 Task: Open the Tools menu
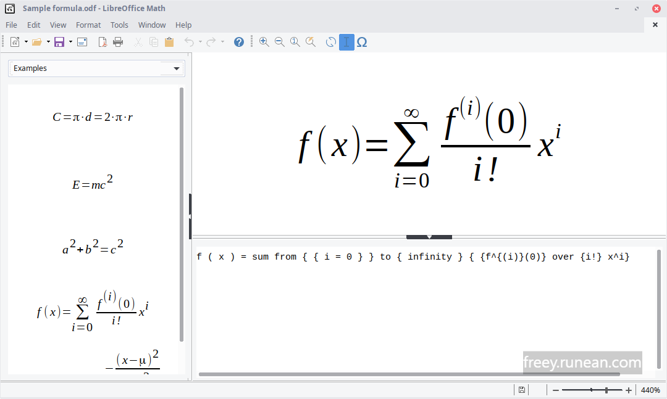pos(119,25)
